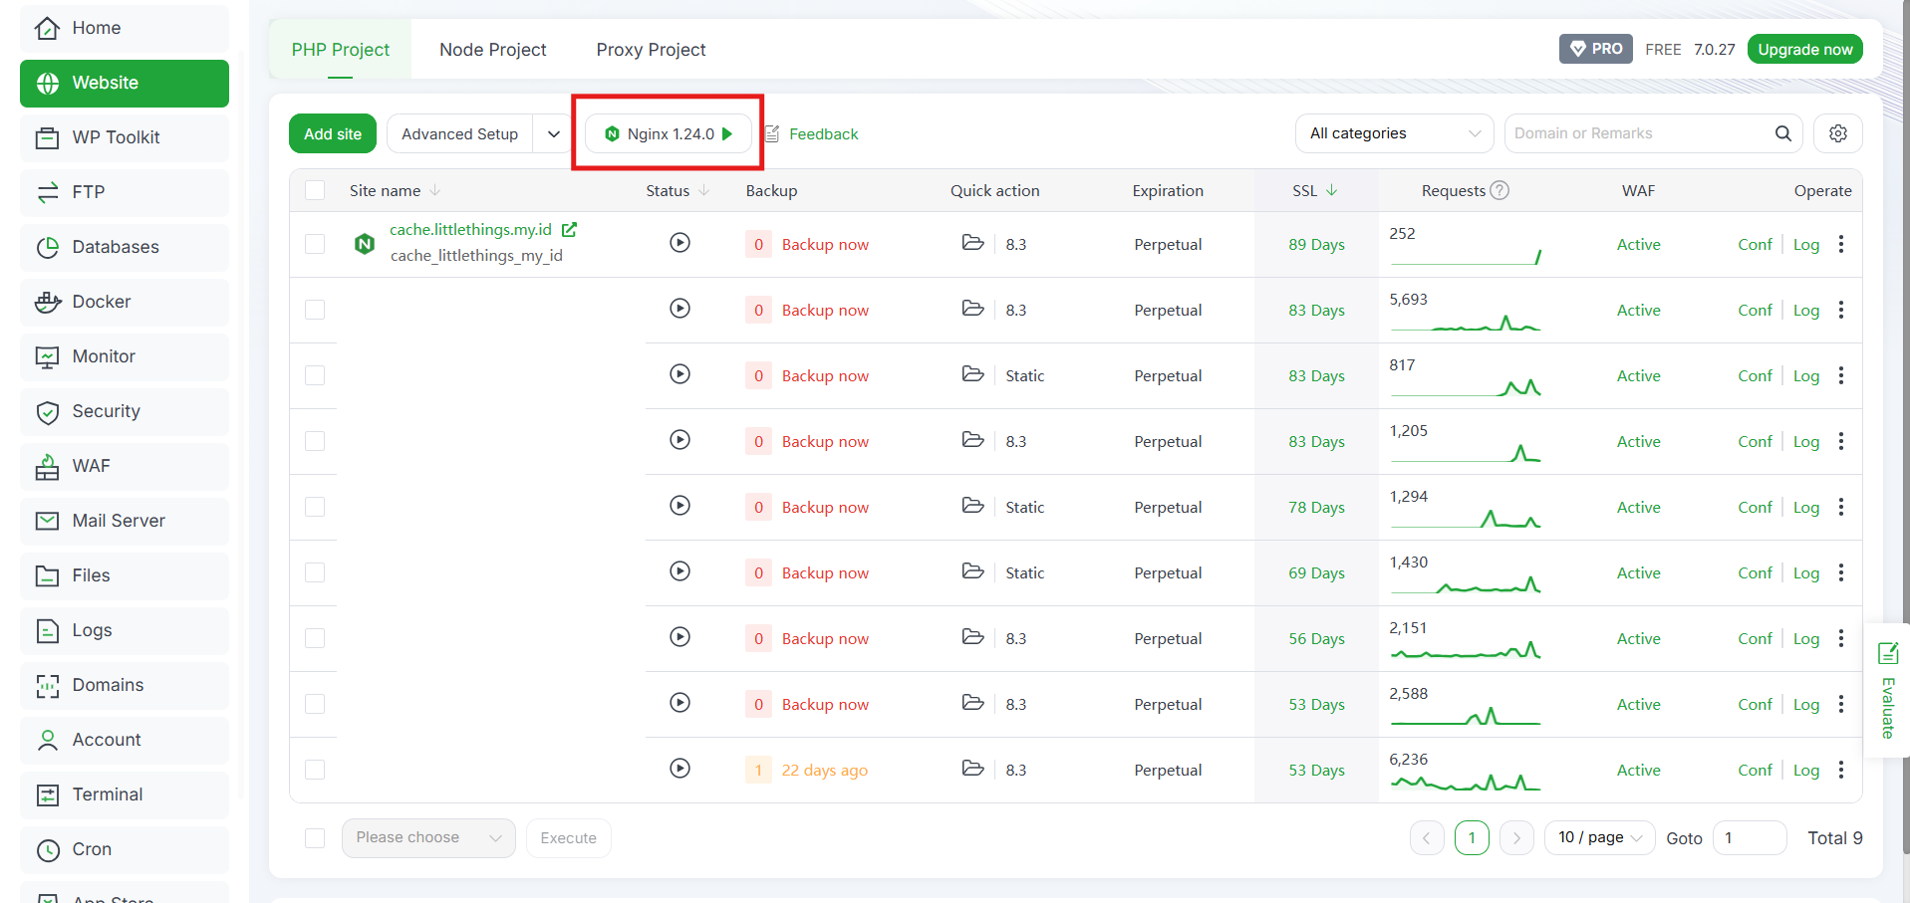Open more options for 5,693 requests row
The image size is (1910, 903).
click(1841, 310)
